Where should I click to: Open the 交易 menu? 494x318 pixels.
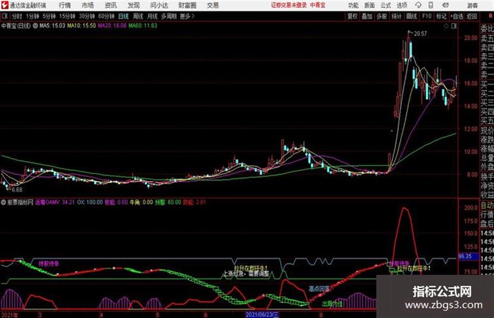[213, 5]
